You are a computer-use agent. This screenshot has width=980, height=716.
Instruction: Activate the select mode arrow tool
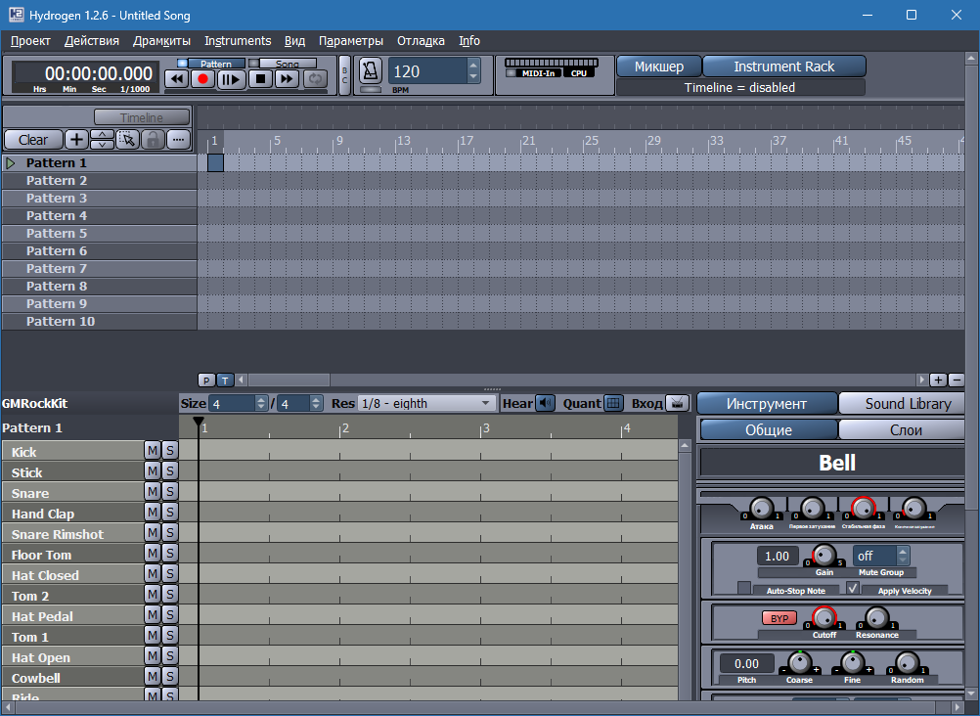click(x=127, y=140)
